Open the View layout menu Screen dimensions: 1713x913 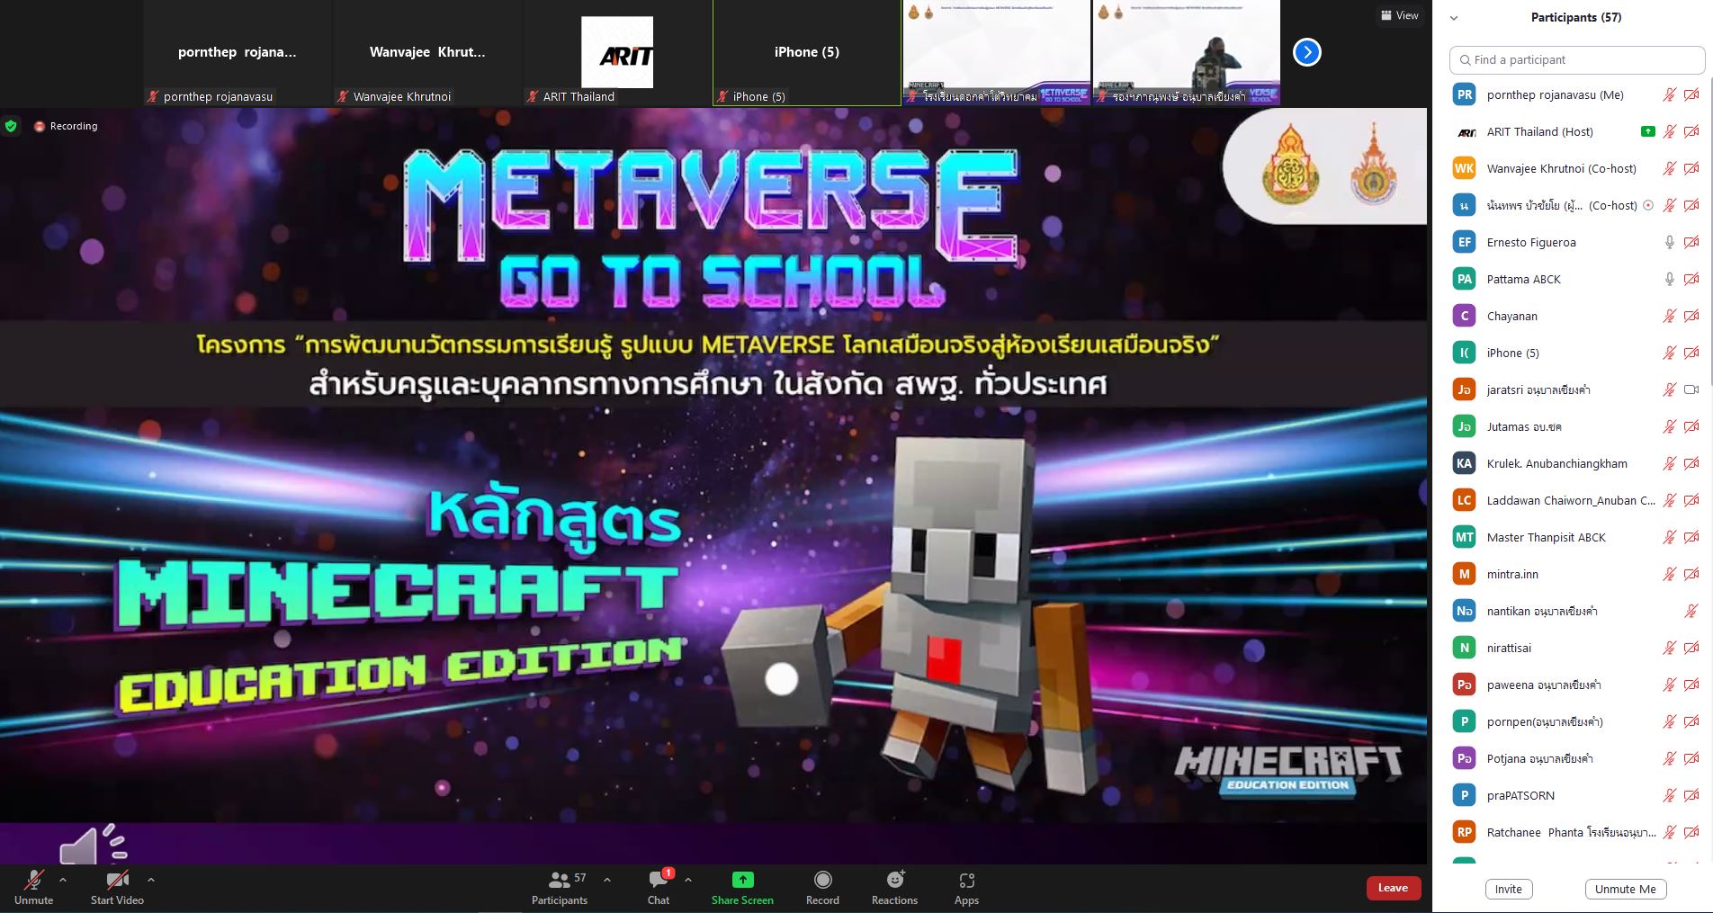tap(1400, 15)
